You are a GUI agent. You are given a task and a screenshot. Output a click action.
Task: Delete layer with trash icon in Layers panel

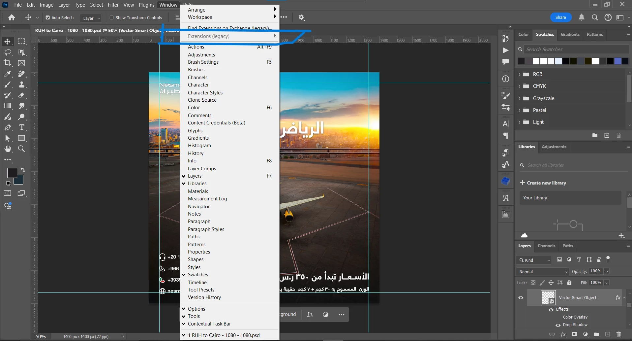click(618, 334)
